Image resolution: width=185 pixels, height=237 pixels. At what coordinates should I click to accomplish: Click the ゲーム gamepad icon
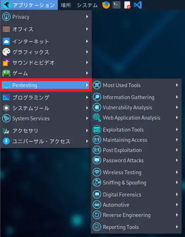[6, 73]
